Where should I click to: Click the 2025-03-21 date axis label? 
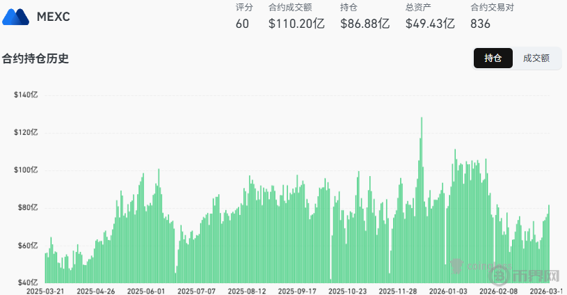[45, 291]
